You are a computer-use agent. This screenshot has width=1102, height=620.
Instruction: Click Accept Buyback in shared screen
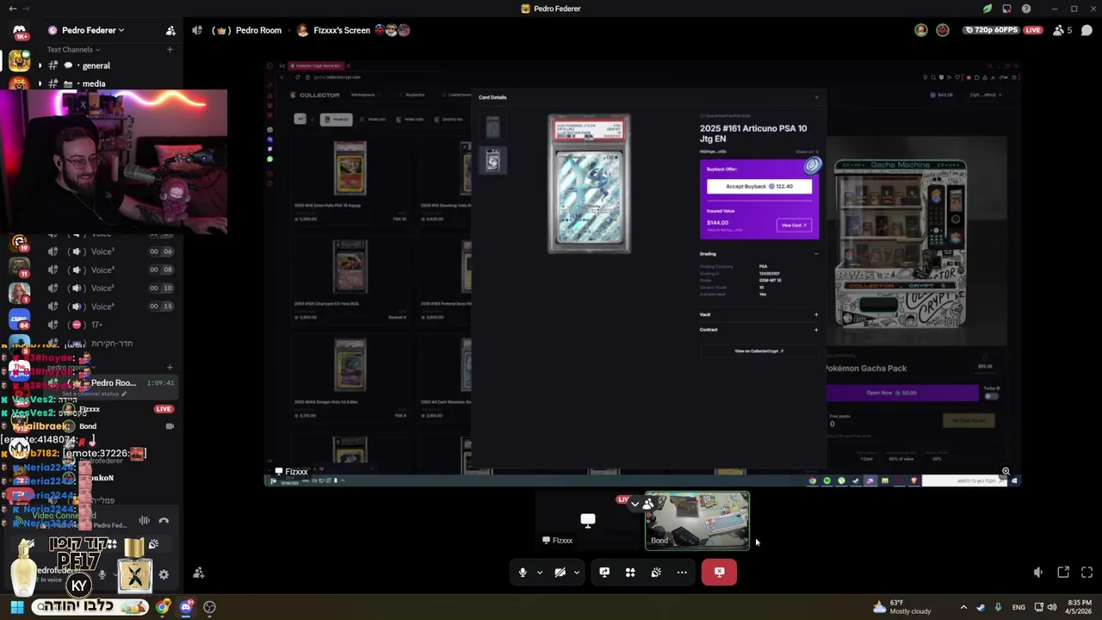[x=758, y=186]
